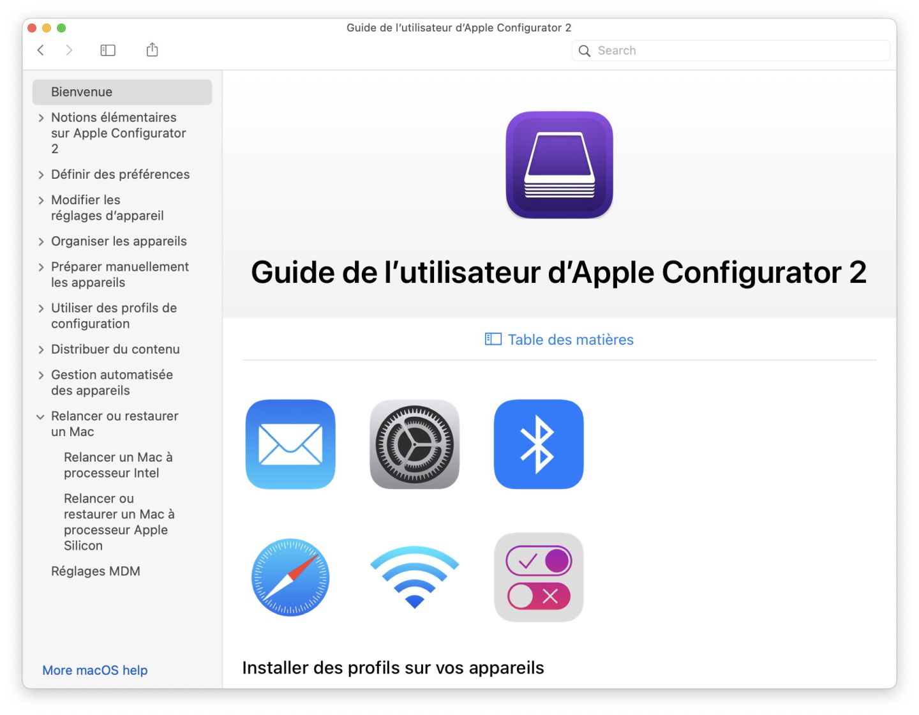Expand Gestion automatisée des appareils
919x715 pixels.
coord(41,375)
